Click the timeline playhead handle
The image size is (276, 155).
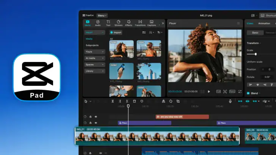[x=128, y=106]
